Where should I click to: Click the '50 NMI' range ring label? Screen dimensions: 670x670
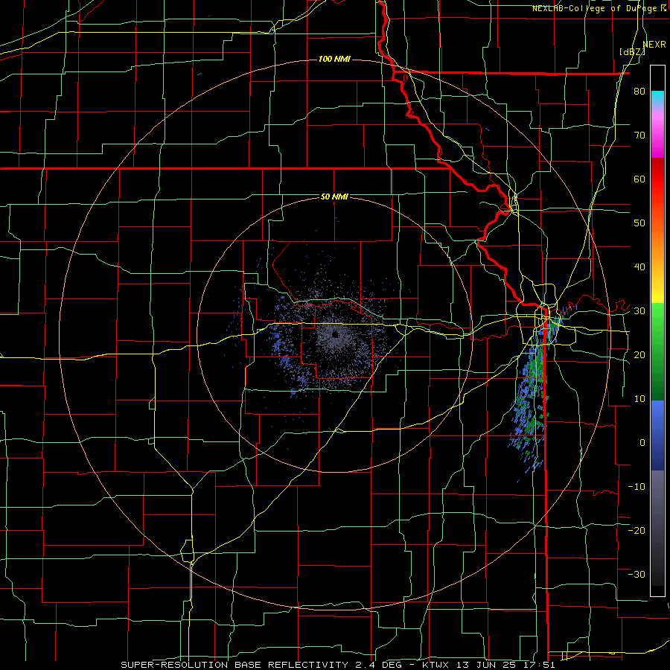(334, 197)
